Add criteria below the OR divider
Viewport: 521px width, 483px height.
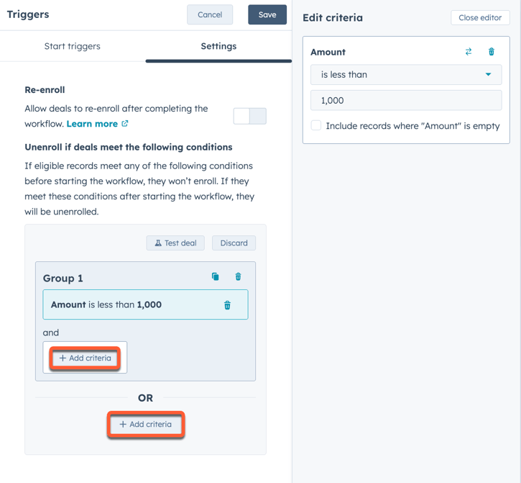pyautogui.click(x=146, y=425)
